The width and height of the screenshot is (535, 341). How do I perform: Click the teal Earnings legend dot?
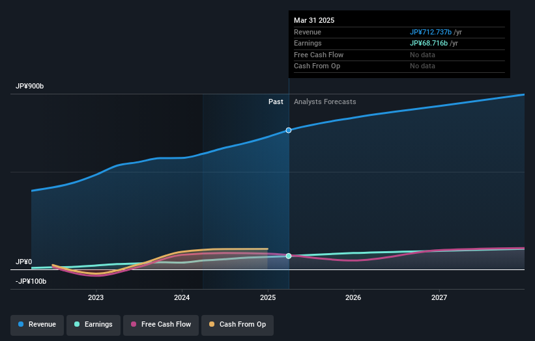click(x=77, y=324)
